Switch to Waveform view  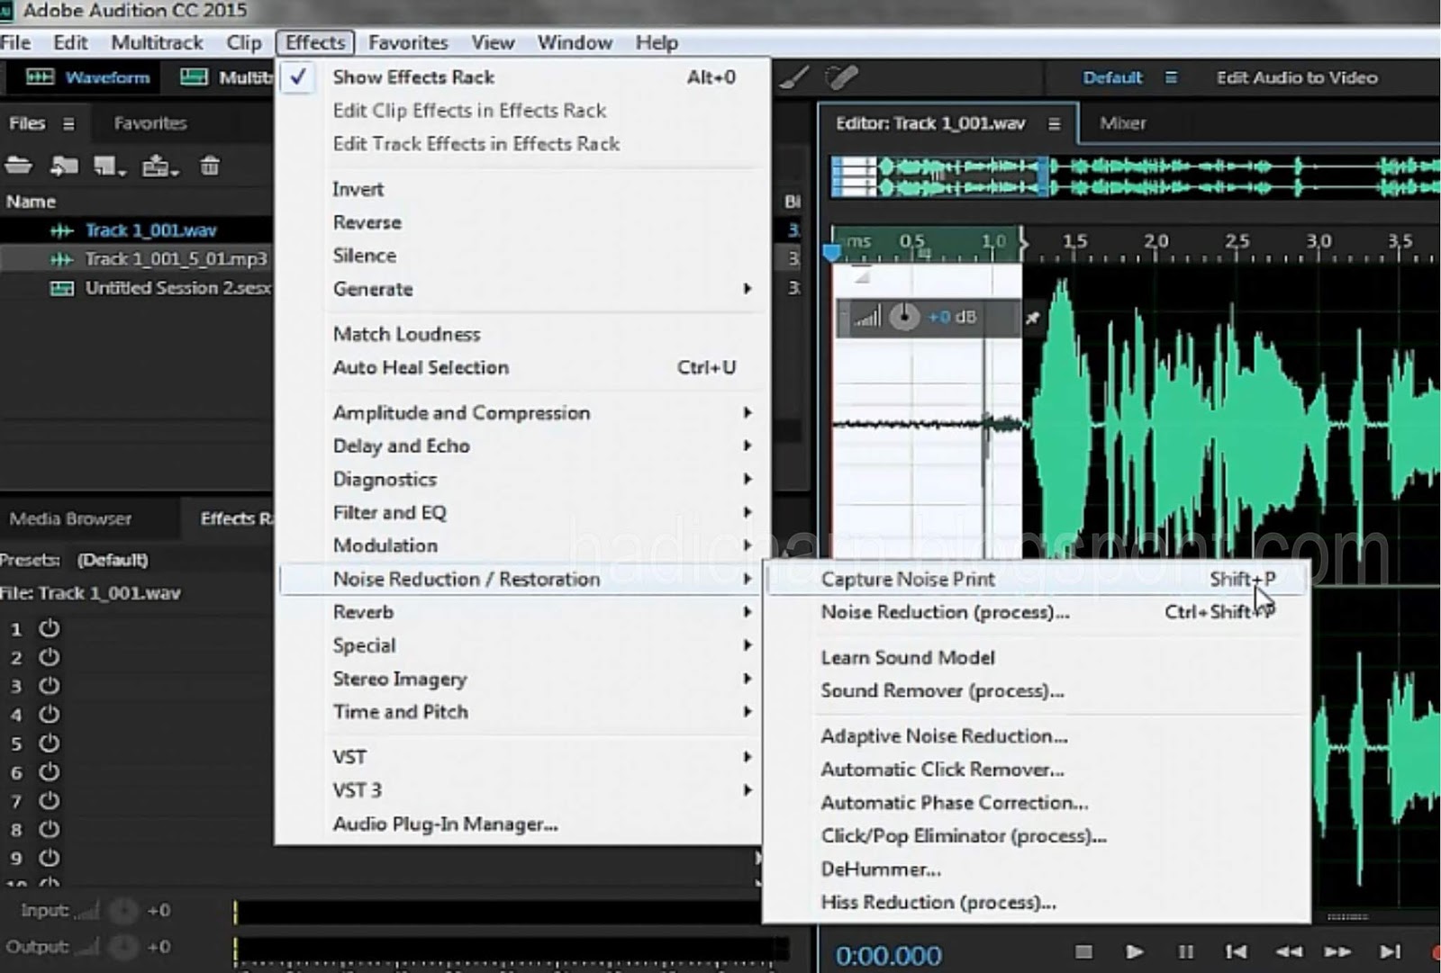(87, 77)
